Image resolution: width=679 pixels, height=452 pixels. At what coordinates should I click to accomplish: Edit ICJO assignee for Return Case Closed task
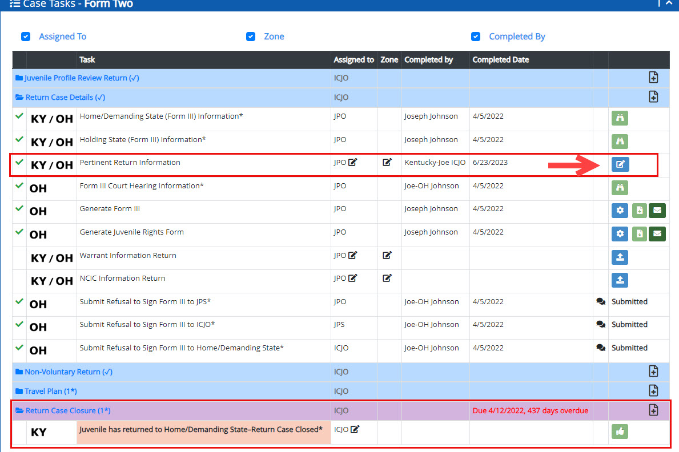pyautogui.click(x=355, y=430)
